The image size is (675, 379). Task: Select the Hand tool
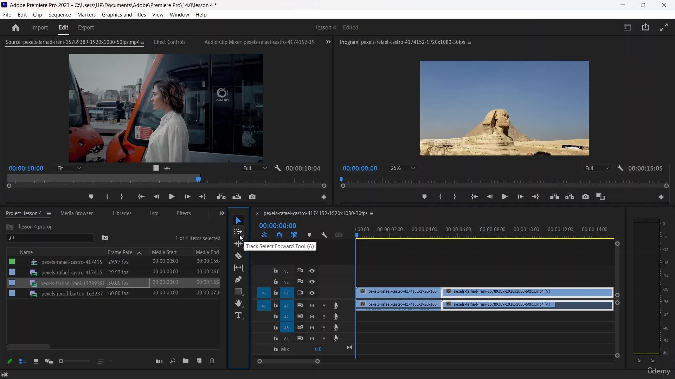[238, 303]
